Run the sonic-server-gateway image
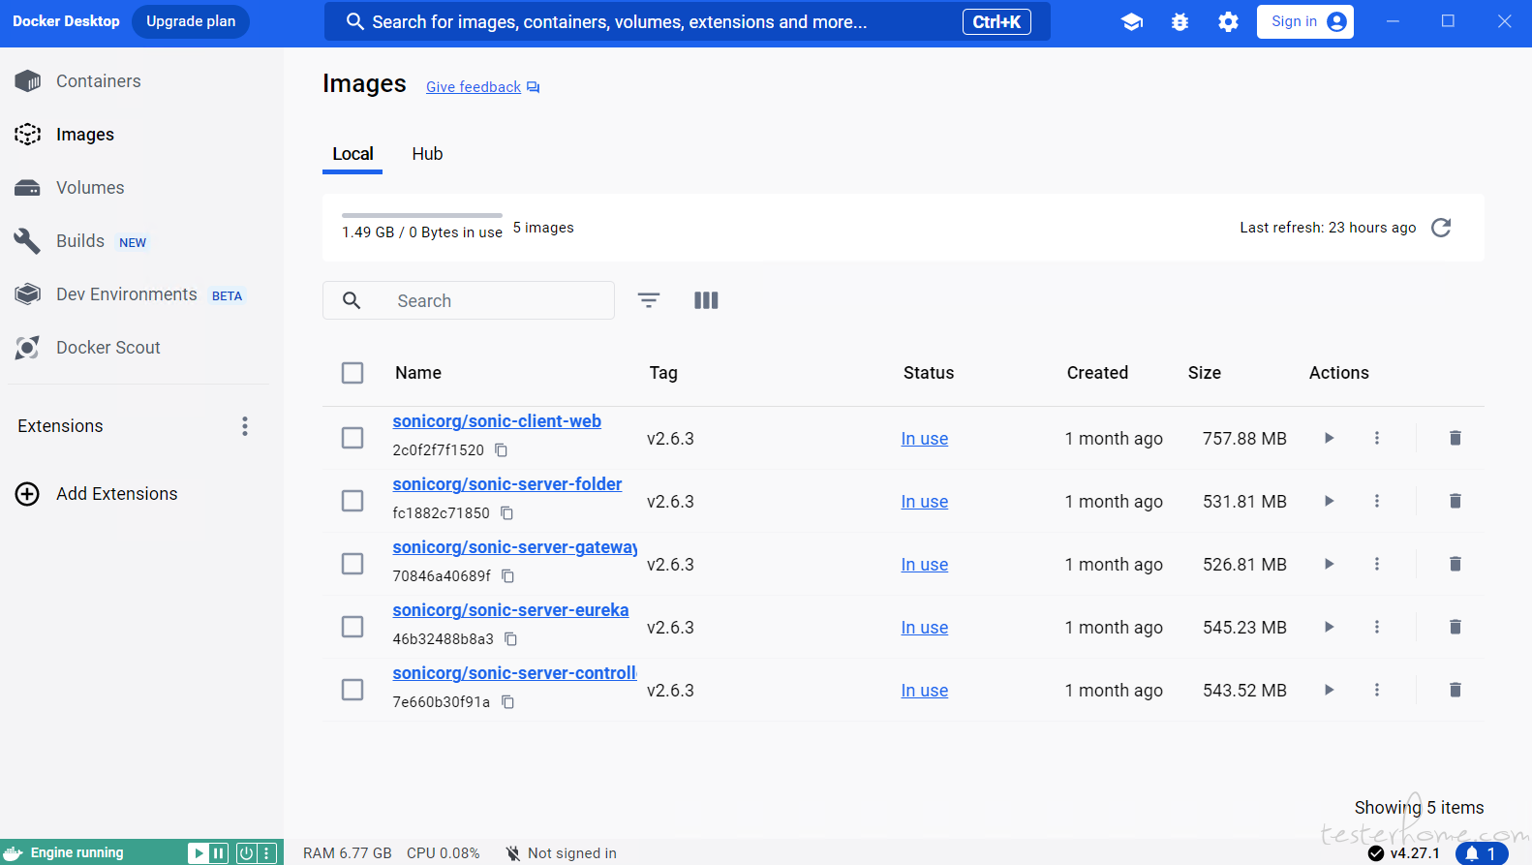1532x865 pixels. point(1330,564)
